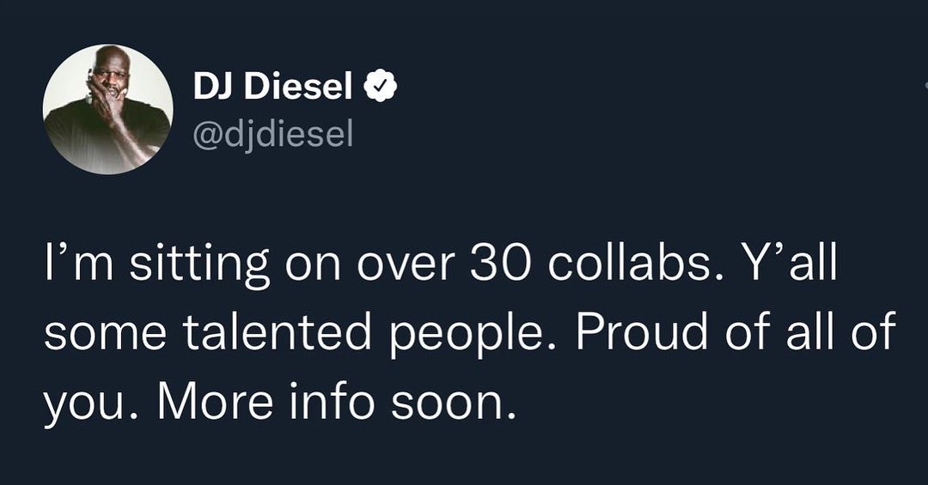928x485 pixels.
Task: Click the blue verified checkmark badge
Action: click(381, 86)
